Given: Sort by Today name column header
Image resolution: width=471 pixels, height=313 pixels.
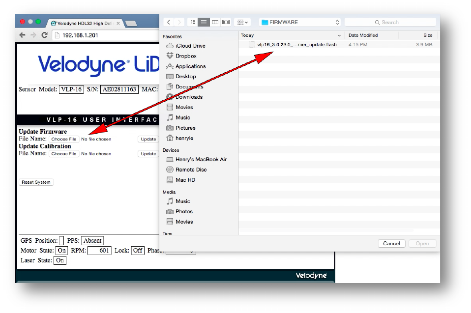Looking at the screenshot, I should (x=291, y=35).
